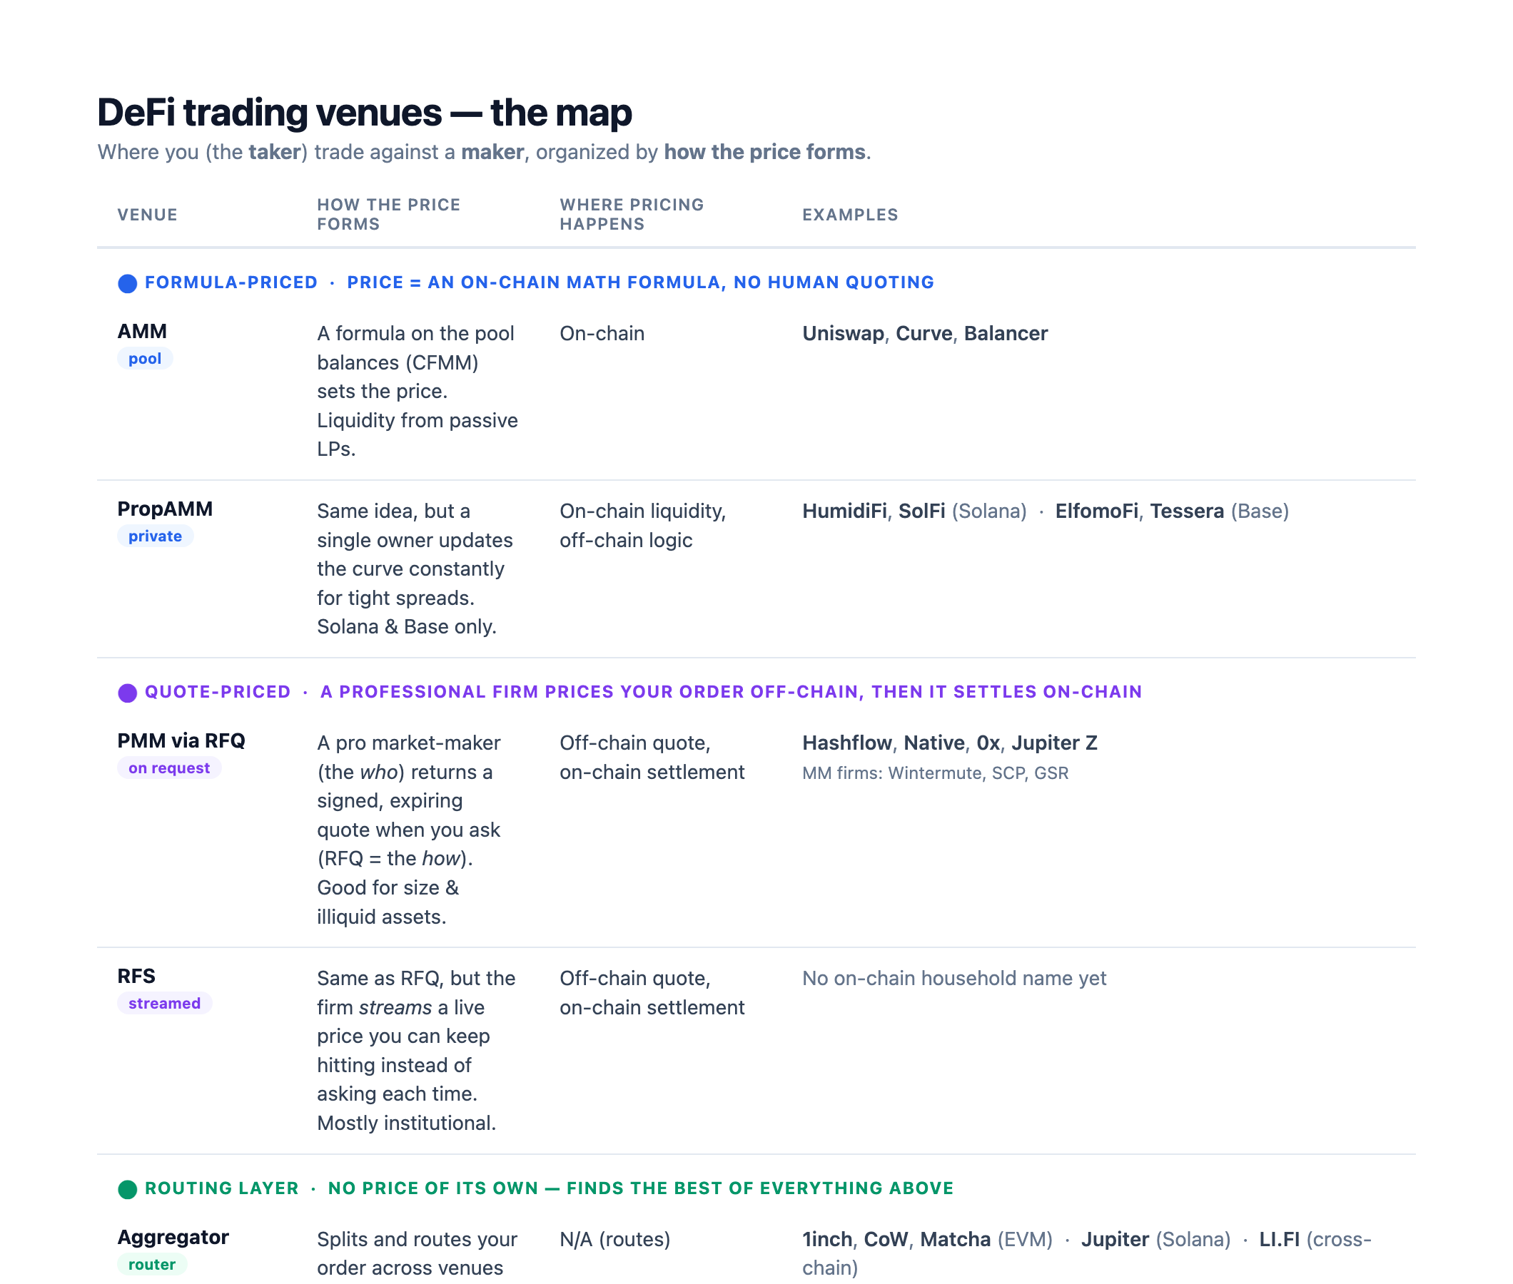The height and width of the screenshot is (1284, 1513).
Task: Click the EXAMPLES column header
Action: pyautogui.click(x=850, y=215)
